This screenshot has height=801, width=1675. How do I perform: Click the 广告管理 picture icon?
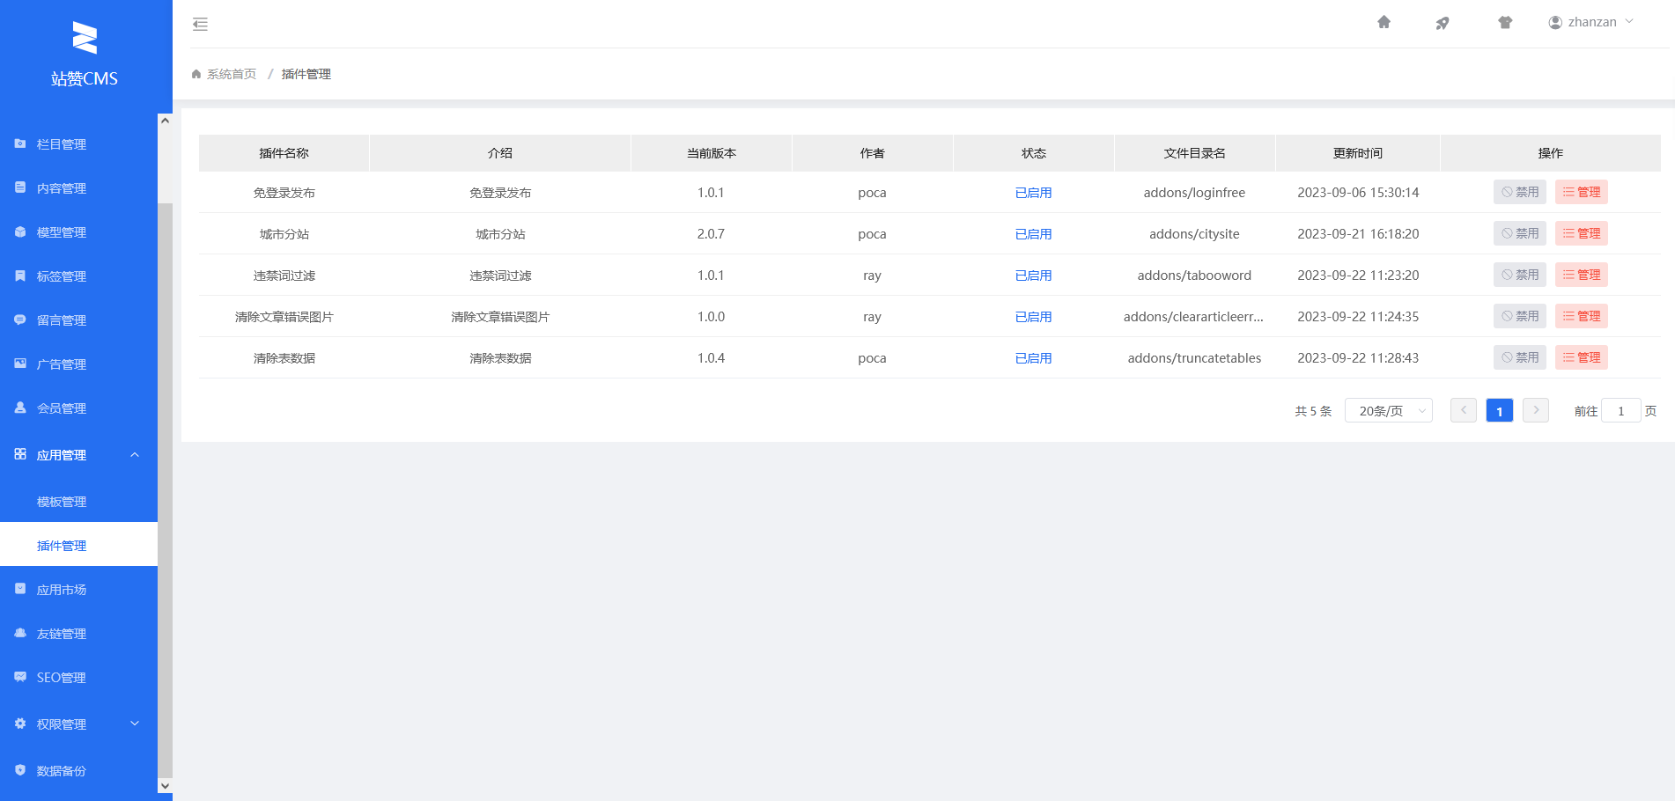click(x=20, y=364)
